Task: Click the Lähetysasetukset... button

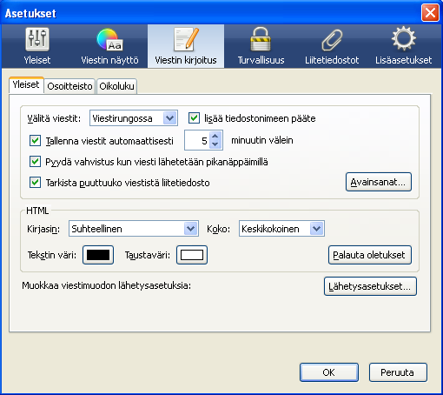Action: [370, 286]
